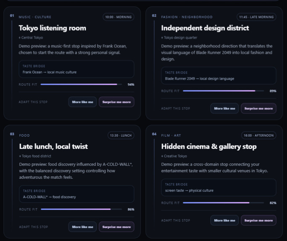
Task: Click the 82% route fit value
Action: [x=273, y=203]
